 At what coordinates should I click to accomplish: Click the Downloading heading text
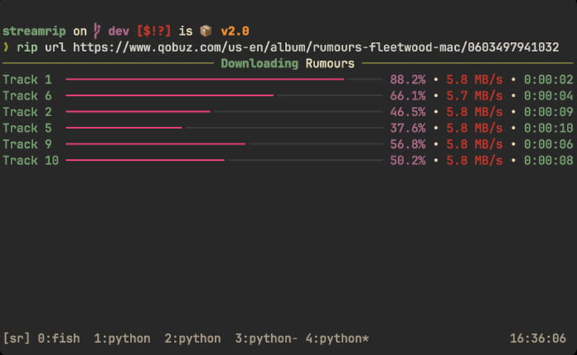coord(260,63)
